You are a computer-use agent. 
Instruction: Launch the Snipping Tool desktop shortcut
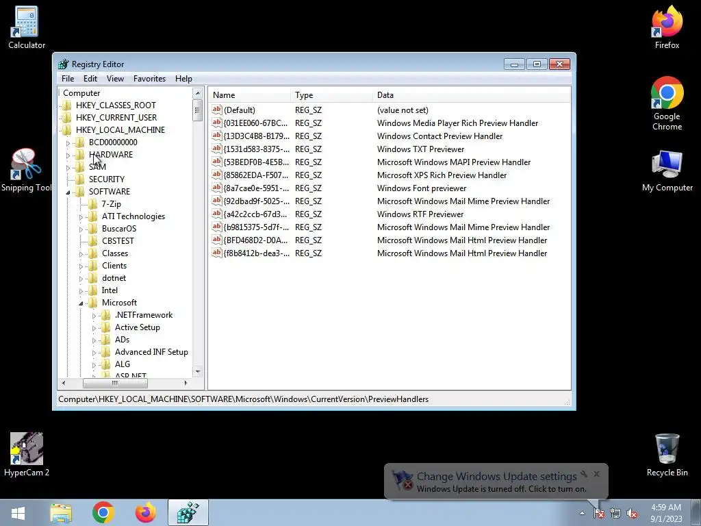(x=26, y=171)
